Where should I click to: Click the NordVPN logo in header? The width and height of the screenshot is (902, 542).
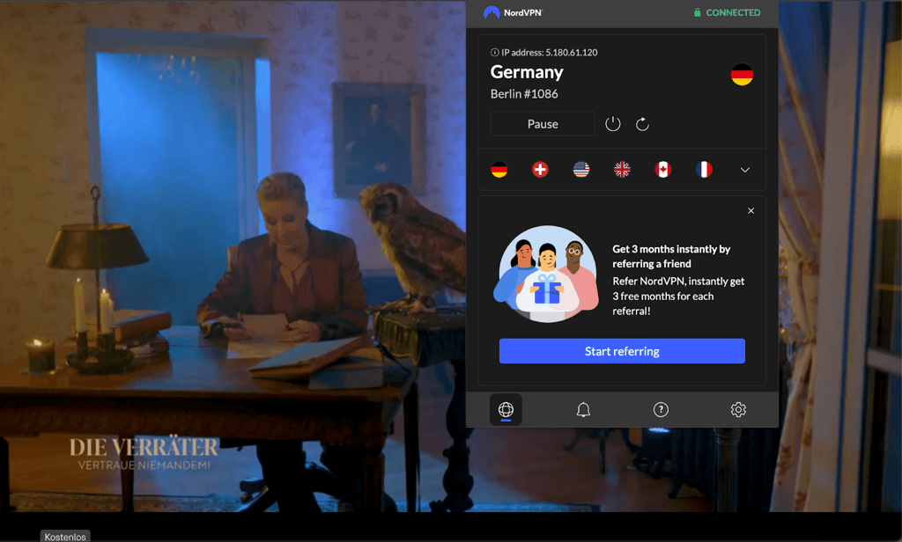[514, 12]
